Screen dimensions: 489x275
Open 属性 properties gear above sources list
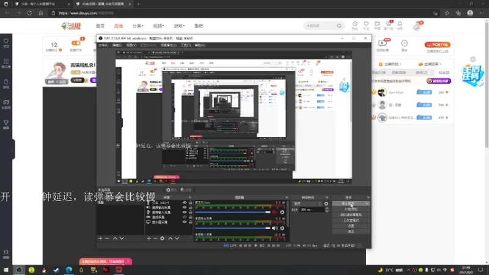171,189
